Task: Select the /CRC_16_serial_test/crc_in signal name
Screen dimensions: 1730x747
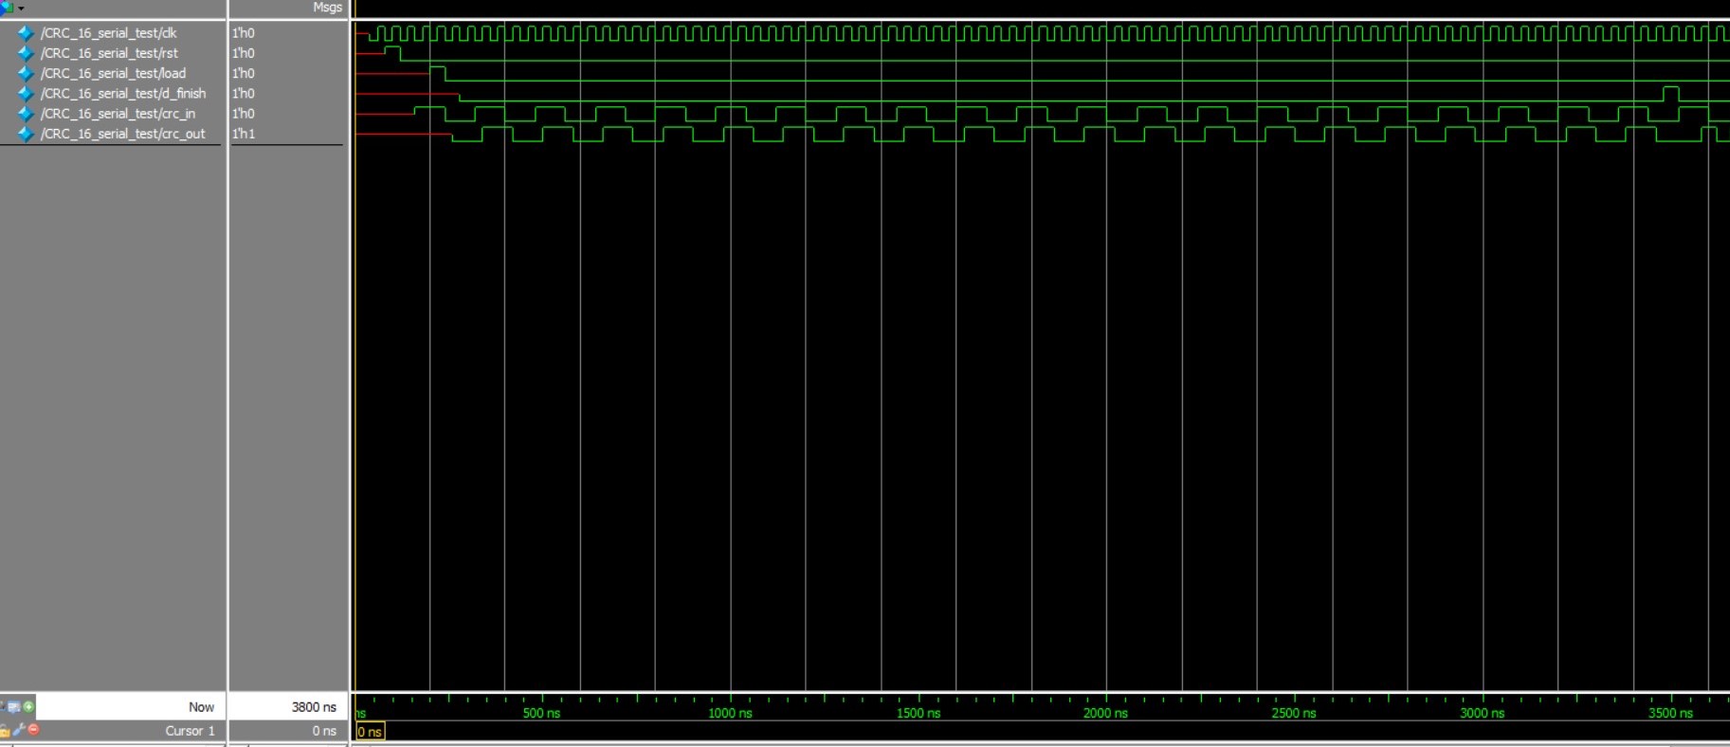Action: (x=118, y=114)
